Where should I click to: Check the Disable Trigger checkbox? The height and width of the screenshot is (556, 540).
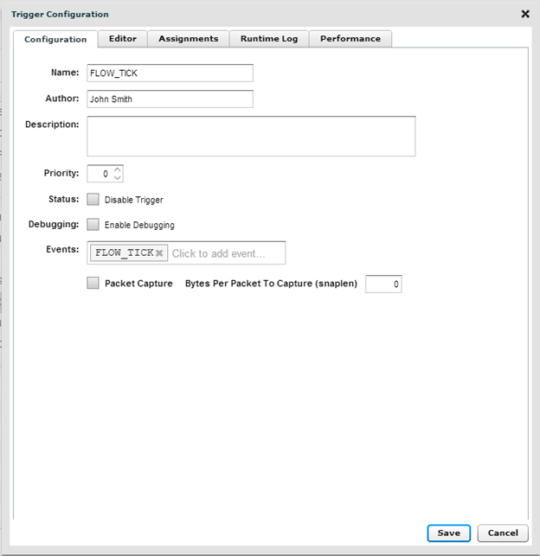point(93,200)
